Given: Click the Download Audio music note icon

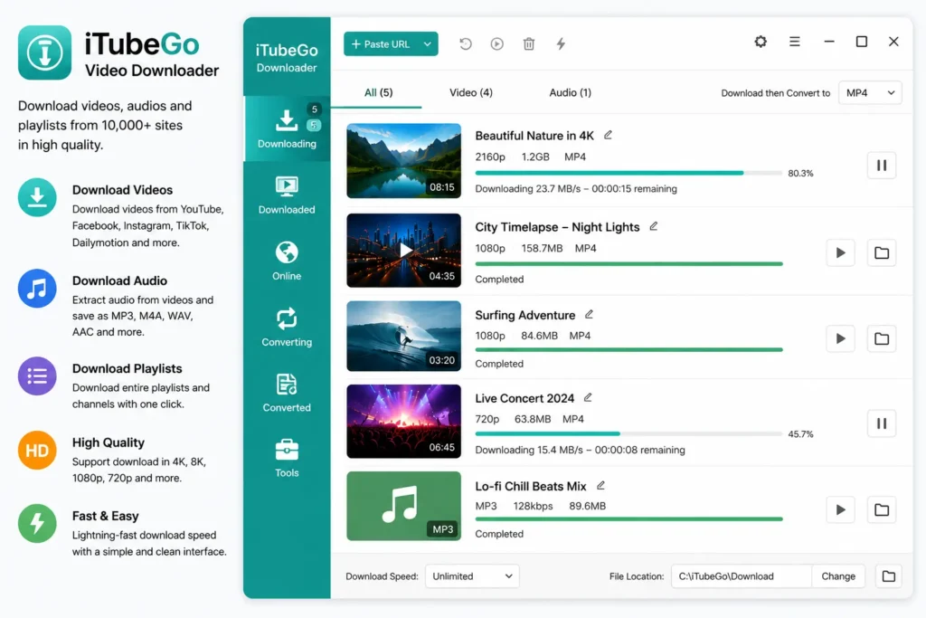Looking at the screenshot, I should click(x=37, y=289).
